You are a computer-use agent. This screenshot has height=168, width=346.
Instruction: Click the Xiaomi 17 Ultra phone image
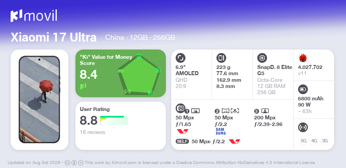coord(39,99)
